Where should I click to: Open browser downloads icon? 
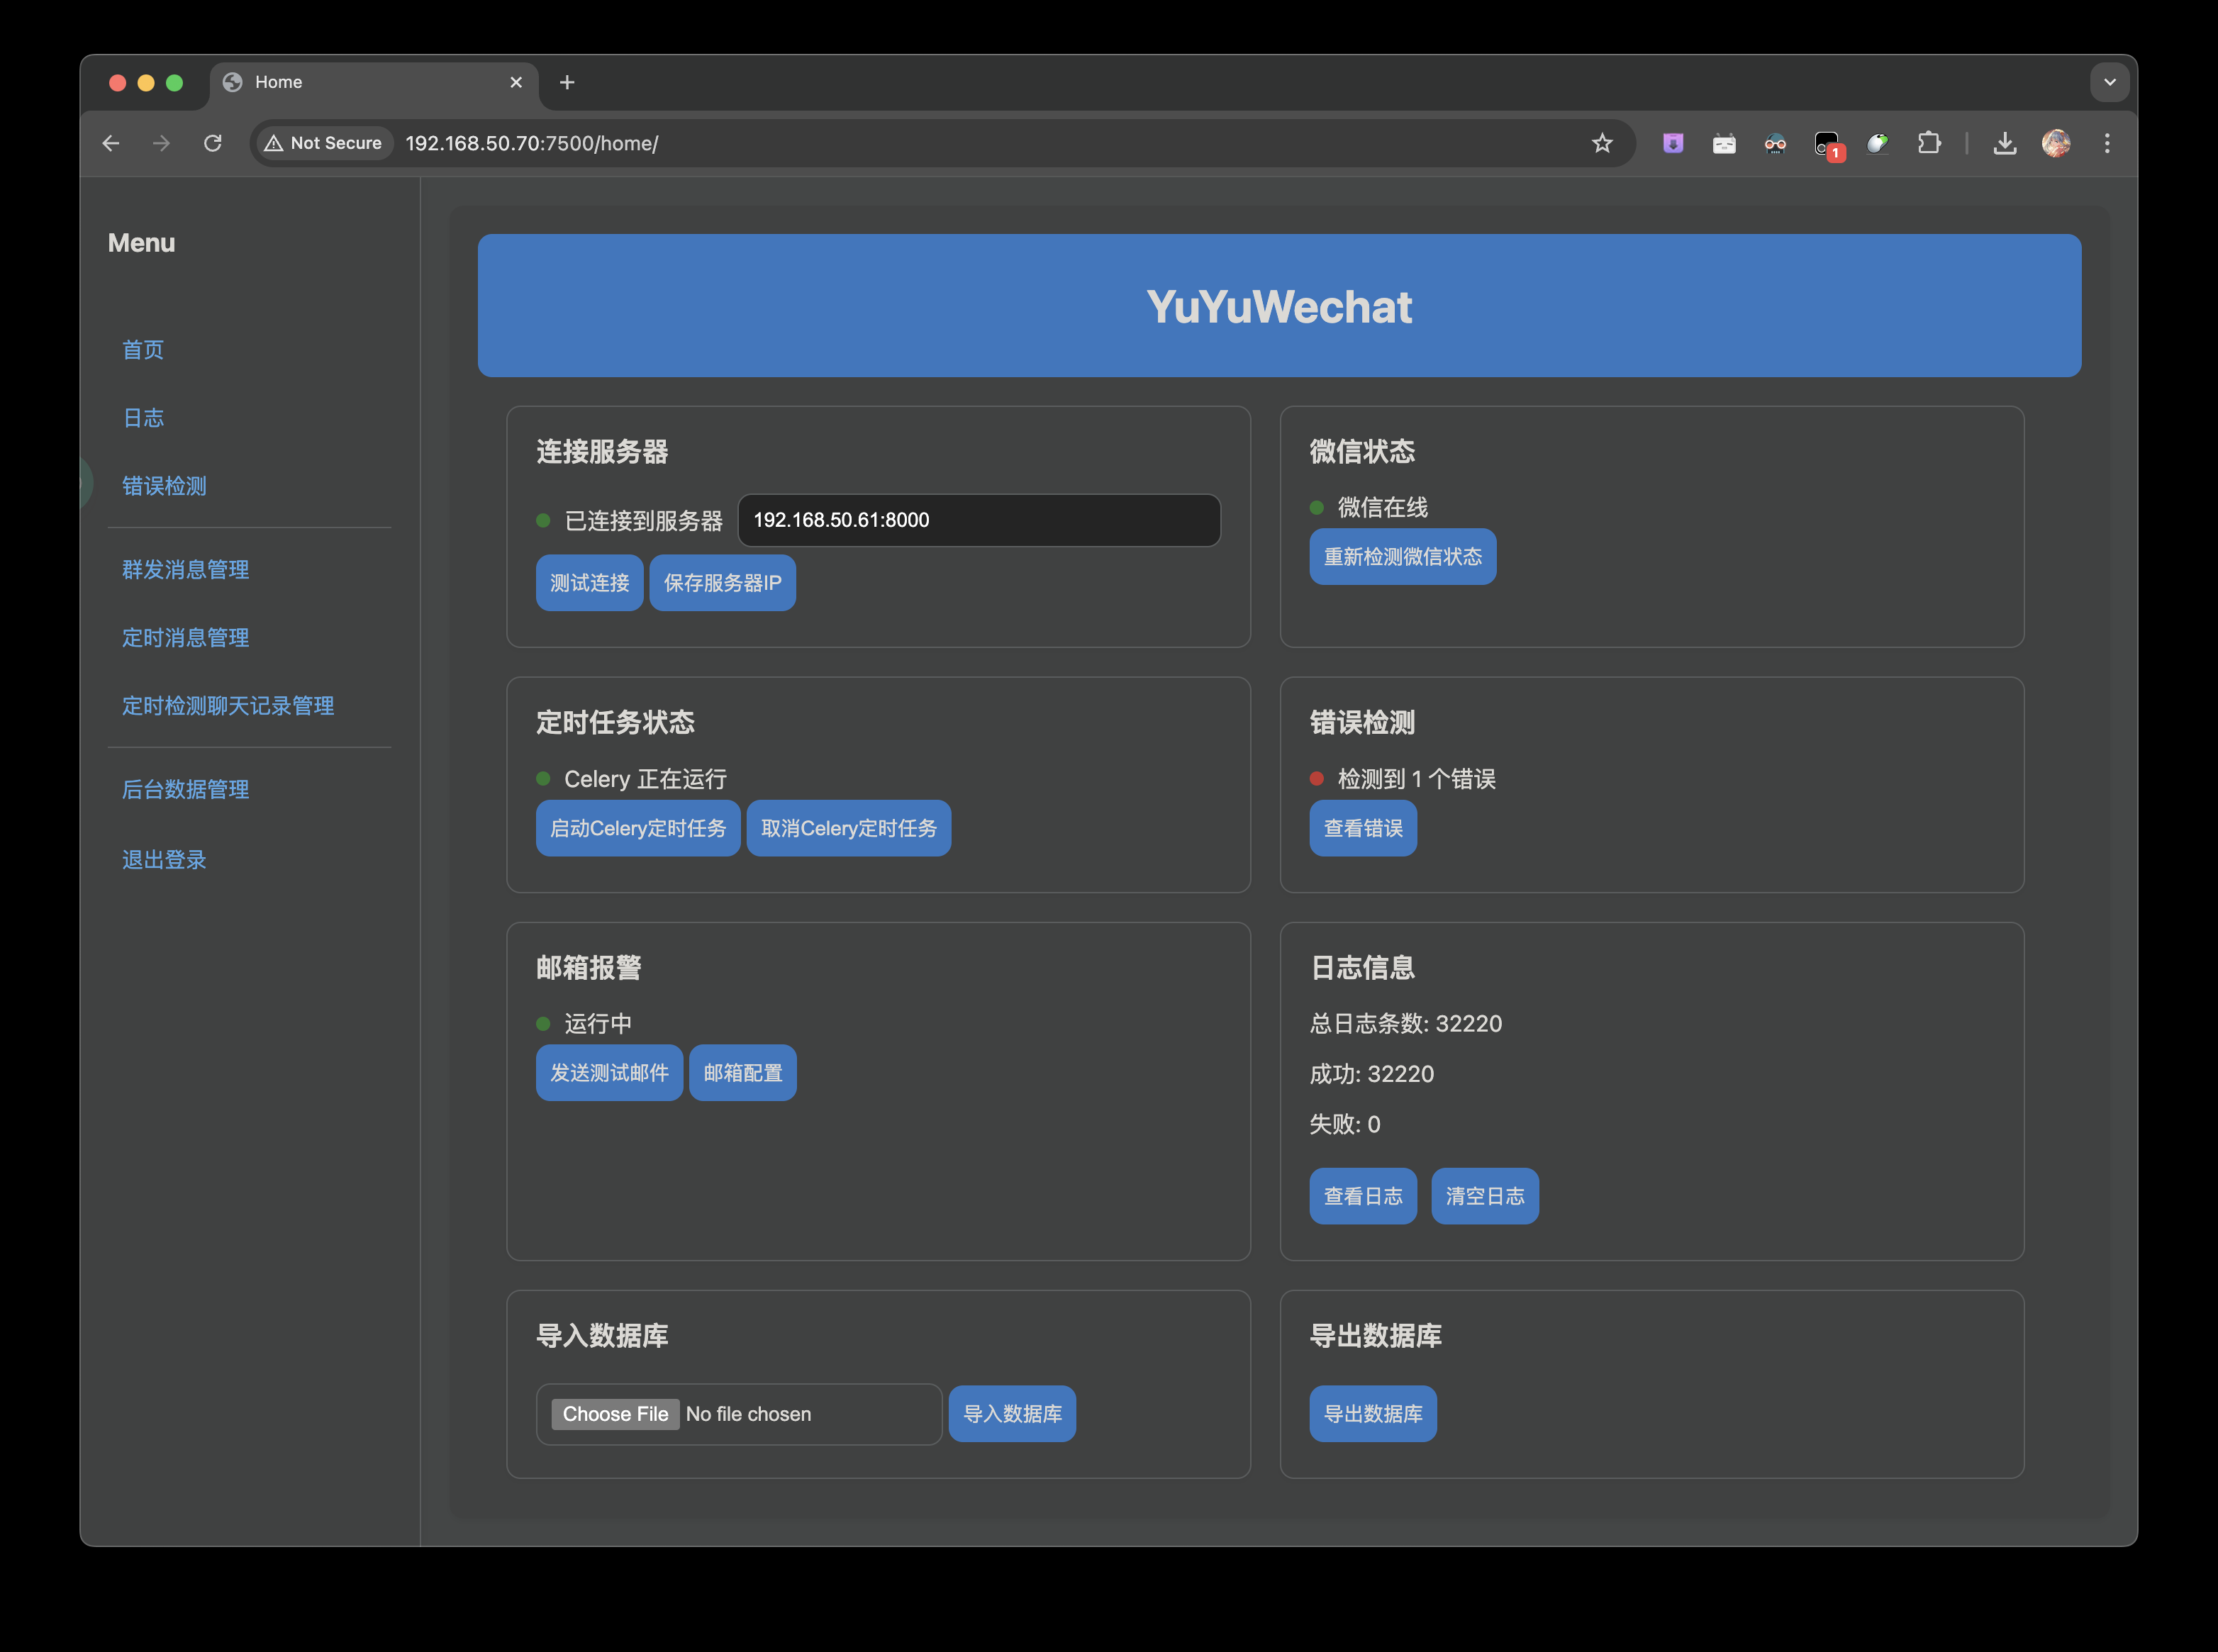[x=2004, y=143]
